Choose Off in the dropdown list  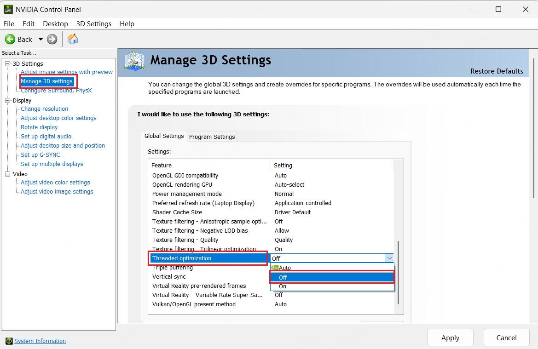coord(332,277)
